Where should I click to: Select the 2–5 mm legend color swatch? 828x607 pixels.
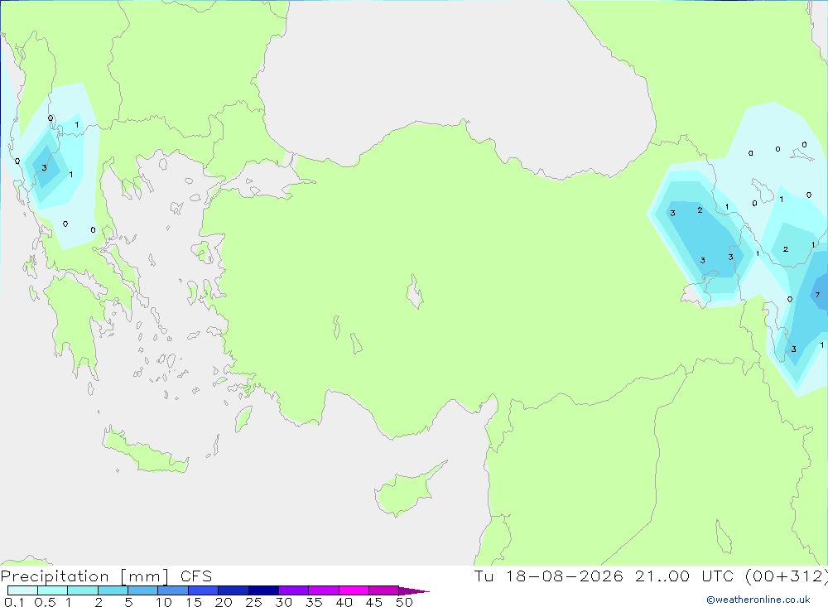click(113, 590)
